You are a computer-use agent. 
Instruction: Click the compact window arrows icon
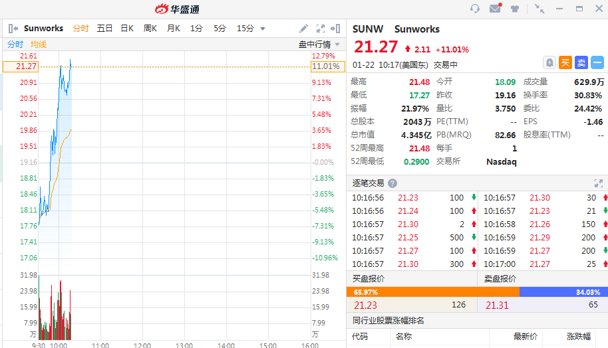coord(539,9)
